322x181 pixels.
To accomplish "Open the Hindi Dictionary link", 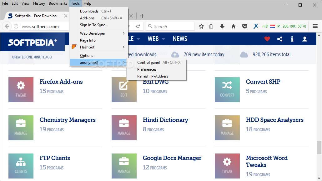I will pos(165,120).
